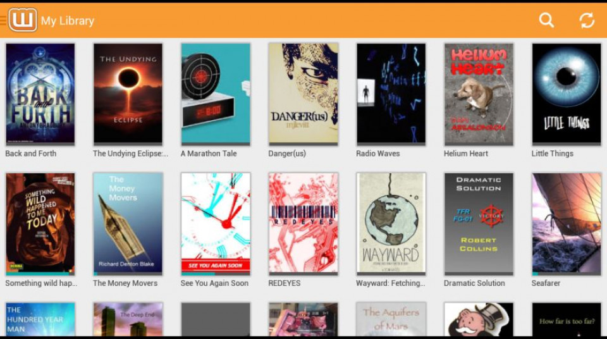Tap the Wayward globe cover
The width and height of the screenshot is (607, 339).
tap(391, 223)
